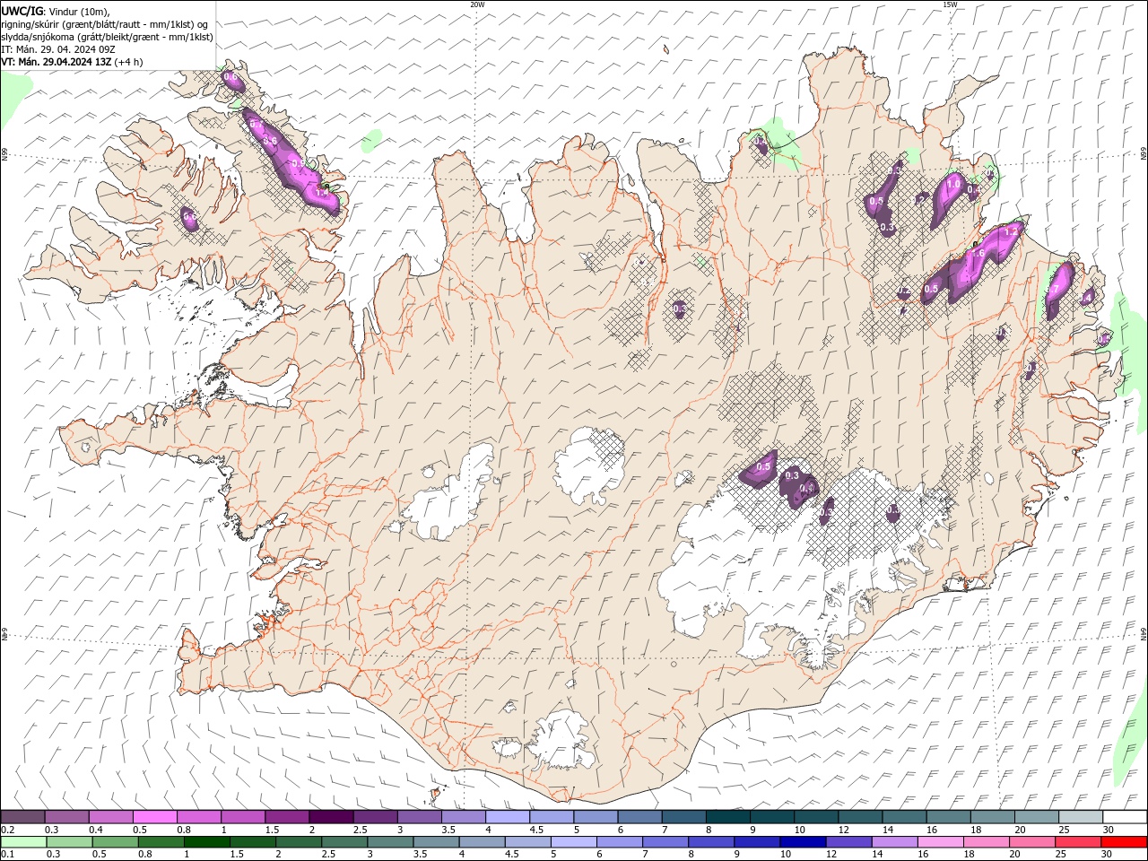Viewport: 1148px width, 861px height.
Task: Click the UWC/IG title text
Action: 22,11
